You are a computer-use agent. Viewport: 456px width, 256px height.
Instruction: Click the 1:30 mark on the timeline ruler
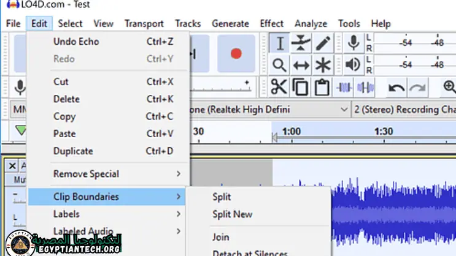(384, 132)
